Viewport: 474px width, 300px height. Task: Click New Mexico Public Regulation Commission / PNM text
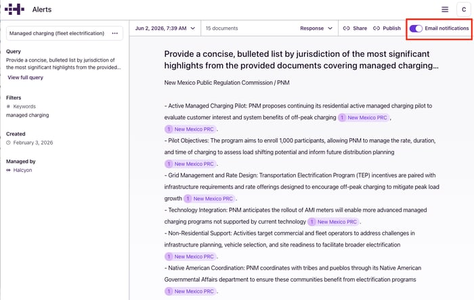point(227,83)
